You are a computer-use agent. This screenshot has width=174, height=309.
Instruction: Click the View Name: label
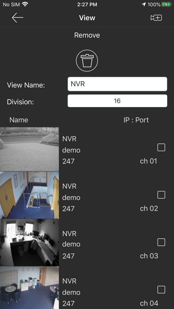pyautogui.click(x=26, y=85)
